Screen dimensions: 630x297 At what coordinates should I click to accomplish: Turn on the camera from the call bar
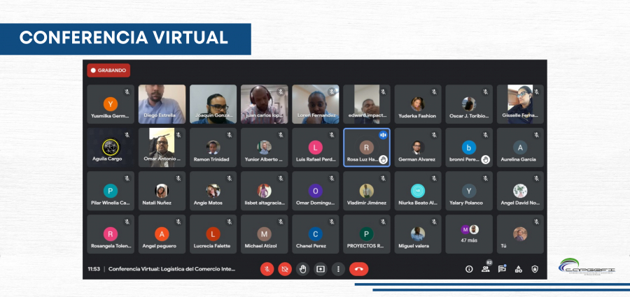coord(285,269)
